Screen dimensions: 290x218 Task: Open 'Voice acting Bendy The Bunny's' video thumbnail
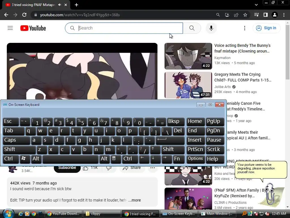click(188, 56)
